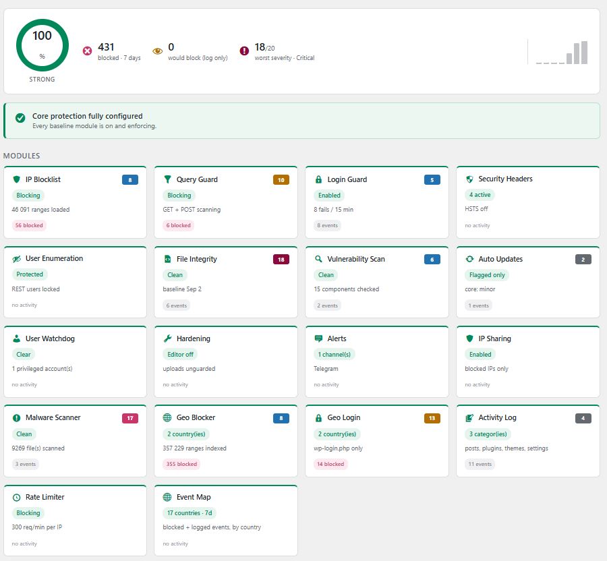This screenshot has height=561, width=607.
Task: Click '18/20' worst severity value
Action: (265, 47)
